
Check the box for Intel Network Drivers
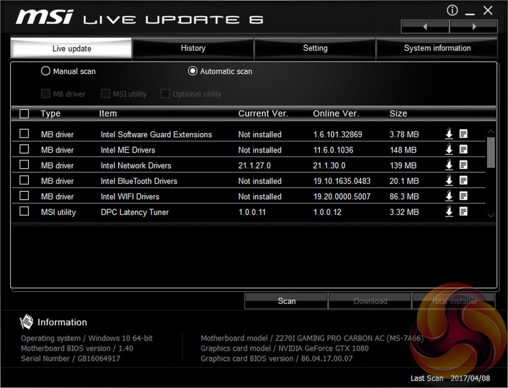pyautogui.click(x=24, y=165)
